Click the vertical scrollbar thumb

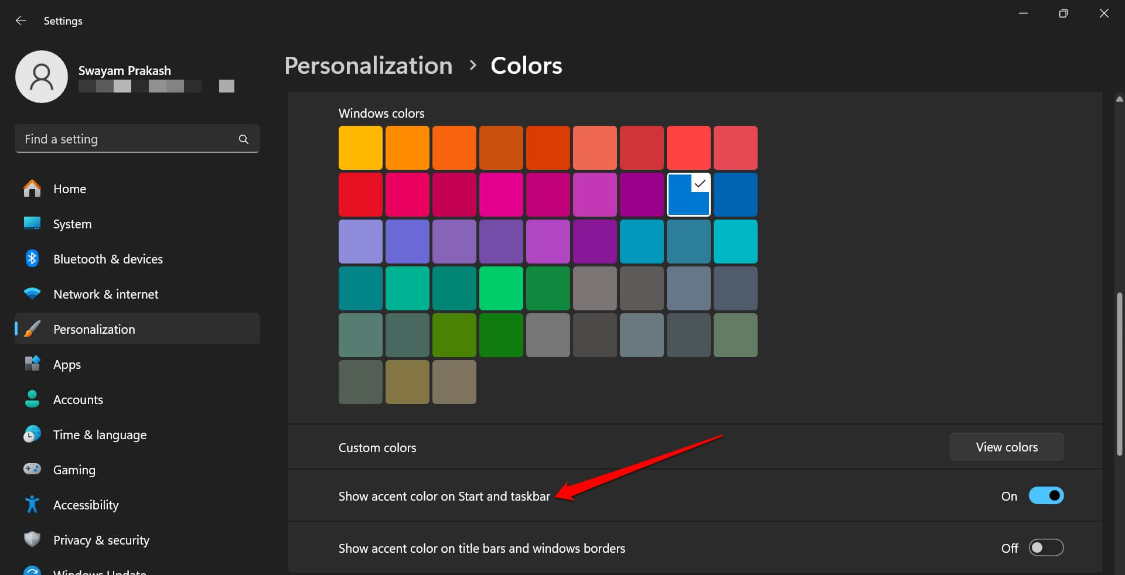point(1120,374)
